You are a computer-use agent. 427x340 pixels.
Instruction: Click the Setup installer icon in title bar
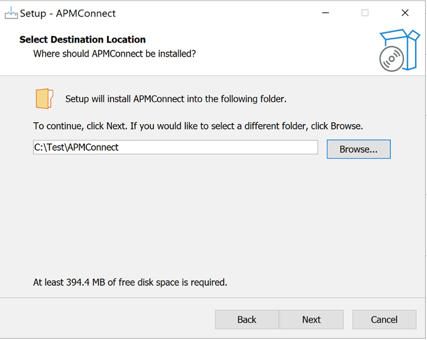pos(11,13)
